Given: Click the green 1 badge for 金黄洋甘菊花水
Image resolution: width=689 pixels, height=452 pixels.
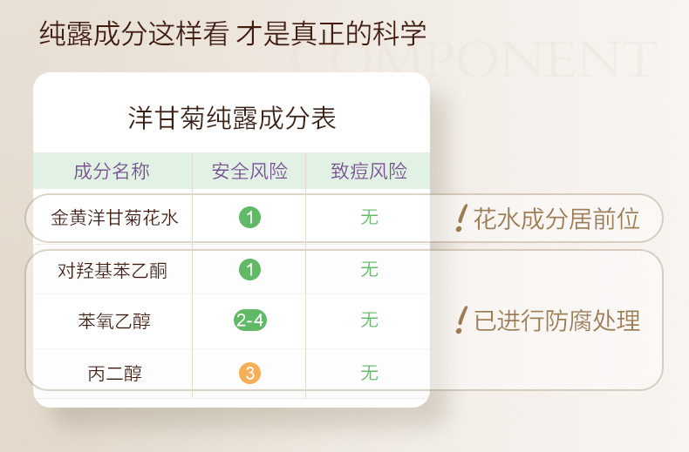Looking at the screenshot, I should 249,218.
